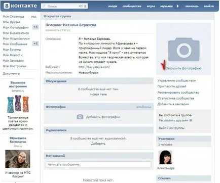Open the Весеннее настроение ad title

click(x=18, y=84)
